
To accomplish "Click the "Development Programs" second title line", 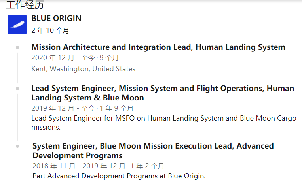I will tap(78, 156).
